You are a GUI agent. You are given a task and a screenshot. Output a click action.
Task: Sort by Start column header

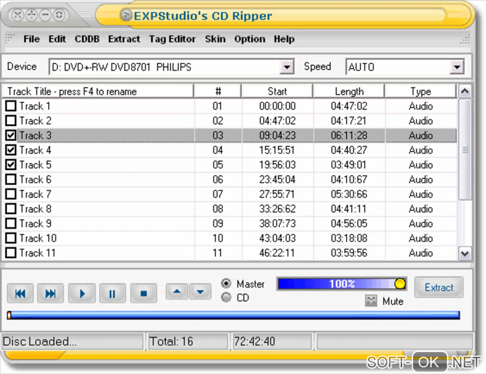277,91
